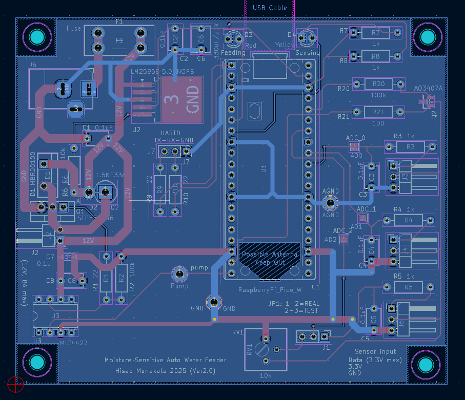Screen dimensions: 465x400
Task: Click the 100k resistor R20
Action: click(378, 84)
